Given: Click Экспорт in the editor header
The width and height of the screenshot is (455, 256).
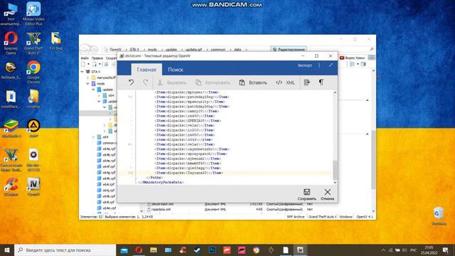Looking at the screenshot, I should tap(304, 65).
